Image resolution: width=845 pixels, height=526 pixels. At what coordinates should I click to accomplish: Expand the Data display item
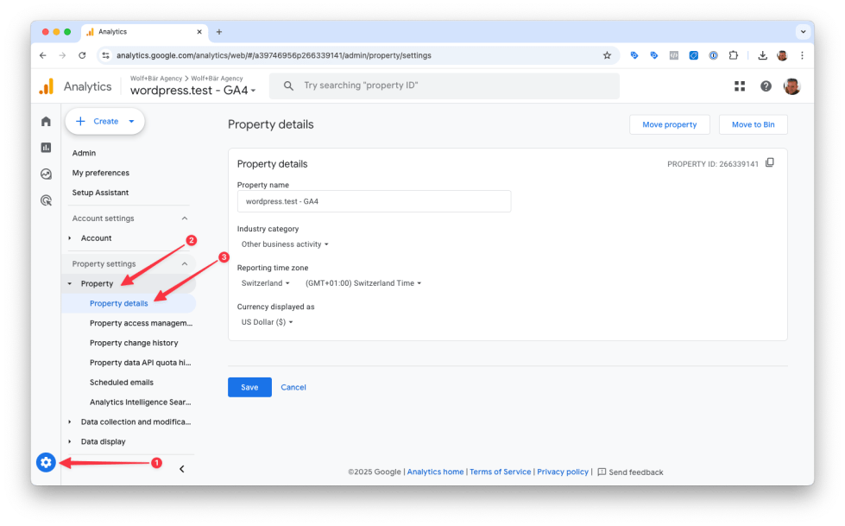click(x=70, y=441)
